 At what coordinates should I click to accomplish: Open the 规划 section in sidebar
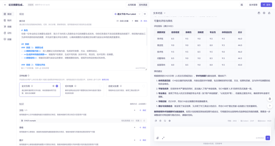[x=8, y=14]
